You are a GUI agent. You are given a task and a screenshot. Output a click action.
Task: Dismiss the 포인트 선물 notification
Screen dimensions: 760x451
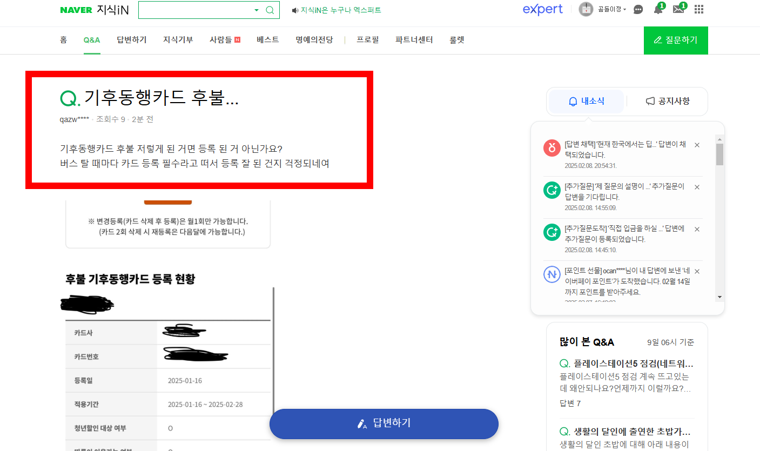(x=697, y=271)
